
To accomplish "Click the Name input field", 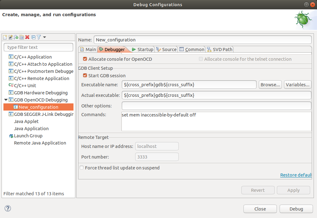I will point(203,40).
